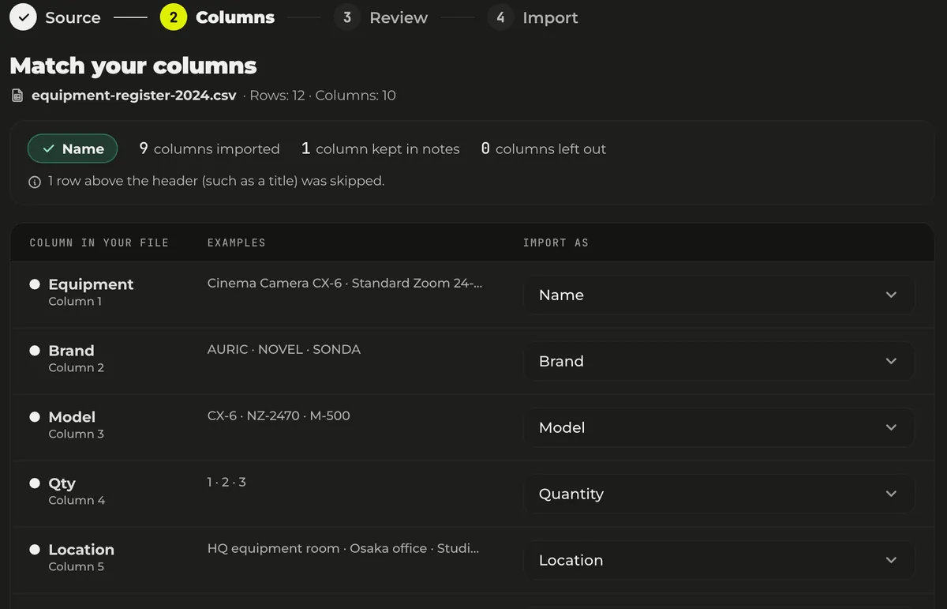Click the 'AURIC · NOVEL · SONDA' examples text
947x609 pixels.
point(284,349)
